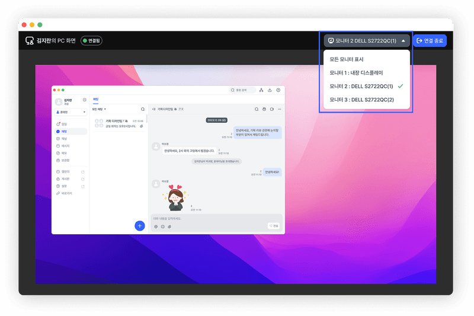Image resolution: width=474 pixels, height=316 pixels.
Task: Click the organization chart icon in messenger header
Action: (x=261, y=90)
